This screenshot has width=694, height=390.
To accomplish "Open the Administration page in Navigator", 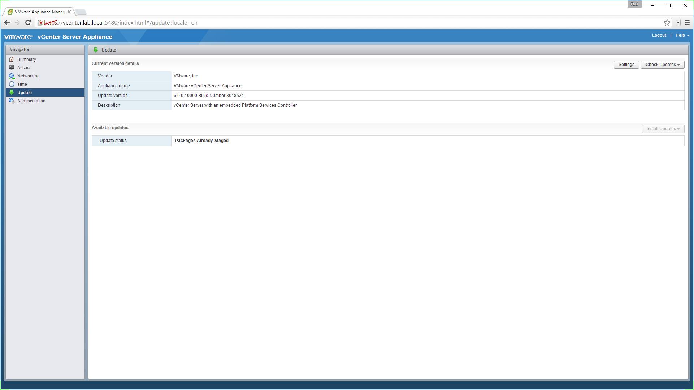I will 45,101.
